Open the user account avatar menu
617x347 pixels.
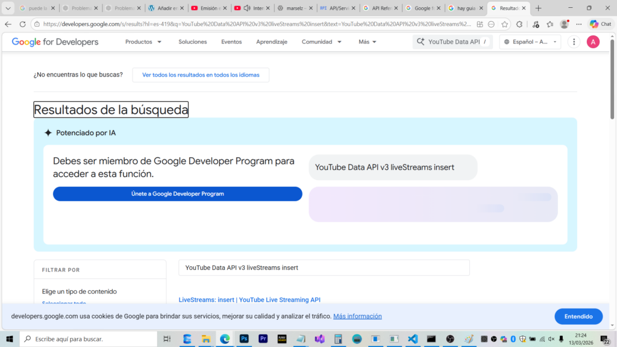point(593,42)
